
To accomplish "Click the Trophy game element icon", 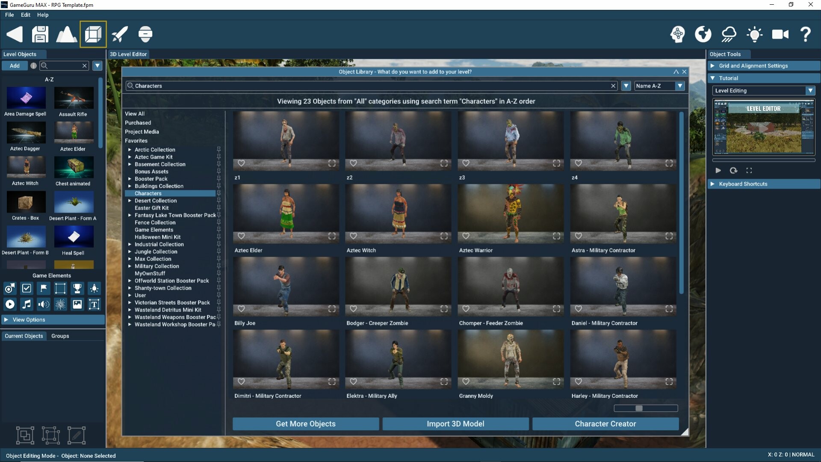I will [x=77, y=288].
